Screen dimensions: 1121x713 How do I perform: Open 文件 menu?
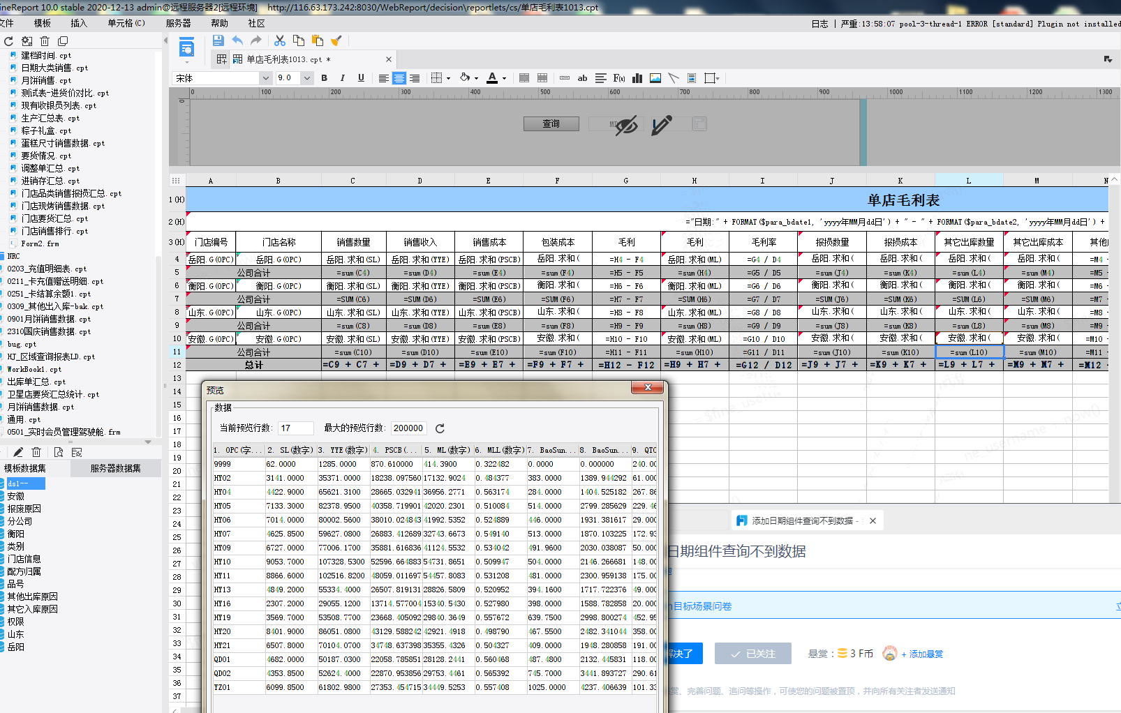[7, 23]
